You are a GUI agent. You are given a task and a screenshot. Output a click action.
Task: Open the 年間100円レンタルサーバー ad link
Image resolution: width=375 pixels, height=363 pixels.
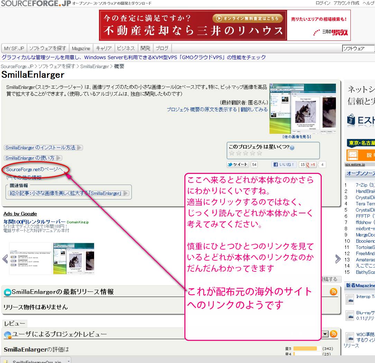pyautogui.click(x=34, y=222)
